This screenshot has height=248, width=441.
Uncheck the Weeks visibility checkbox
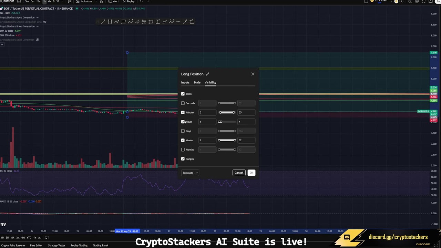tap(183, 140)
